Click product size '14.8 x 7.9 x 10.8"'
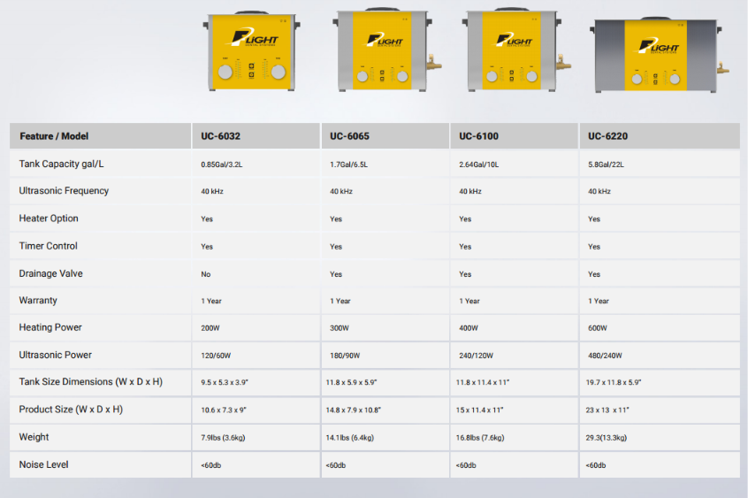 tap(353, 410)
